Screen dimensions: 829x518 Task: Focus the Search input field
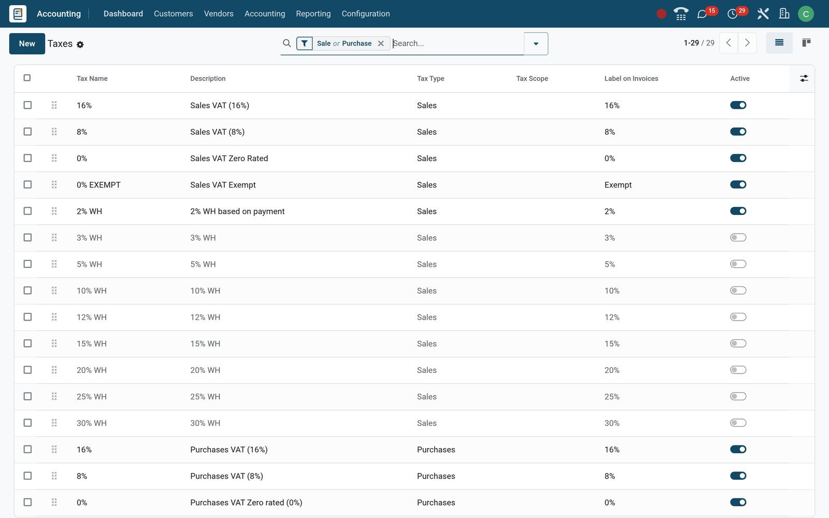457,44
